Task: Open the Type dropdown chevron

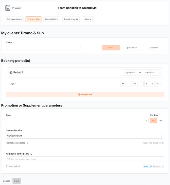Action: (146, 120)
